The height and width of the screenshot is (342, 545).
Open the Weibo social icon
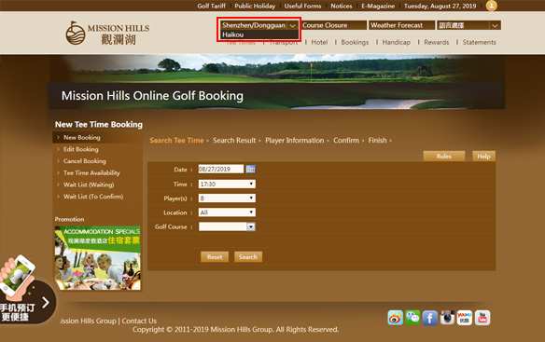coord(395,318)
